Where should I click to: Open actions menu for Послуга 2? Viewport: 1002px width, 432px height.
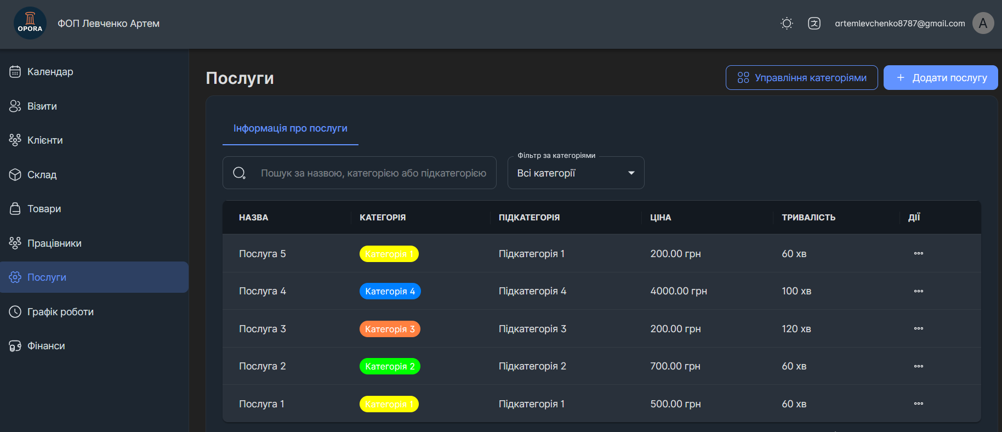click(919, 366)
